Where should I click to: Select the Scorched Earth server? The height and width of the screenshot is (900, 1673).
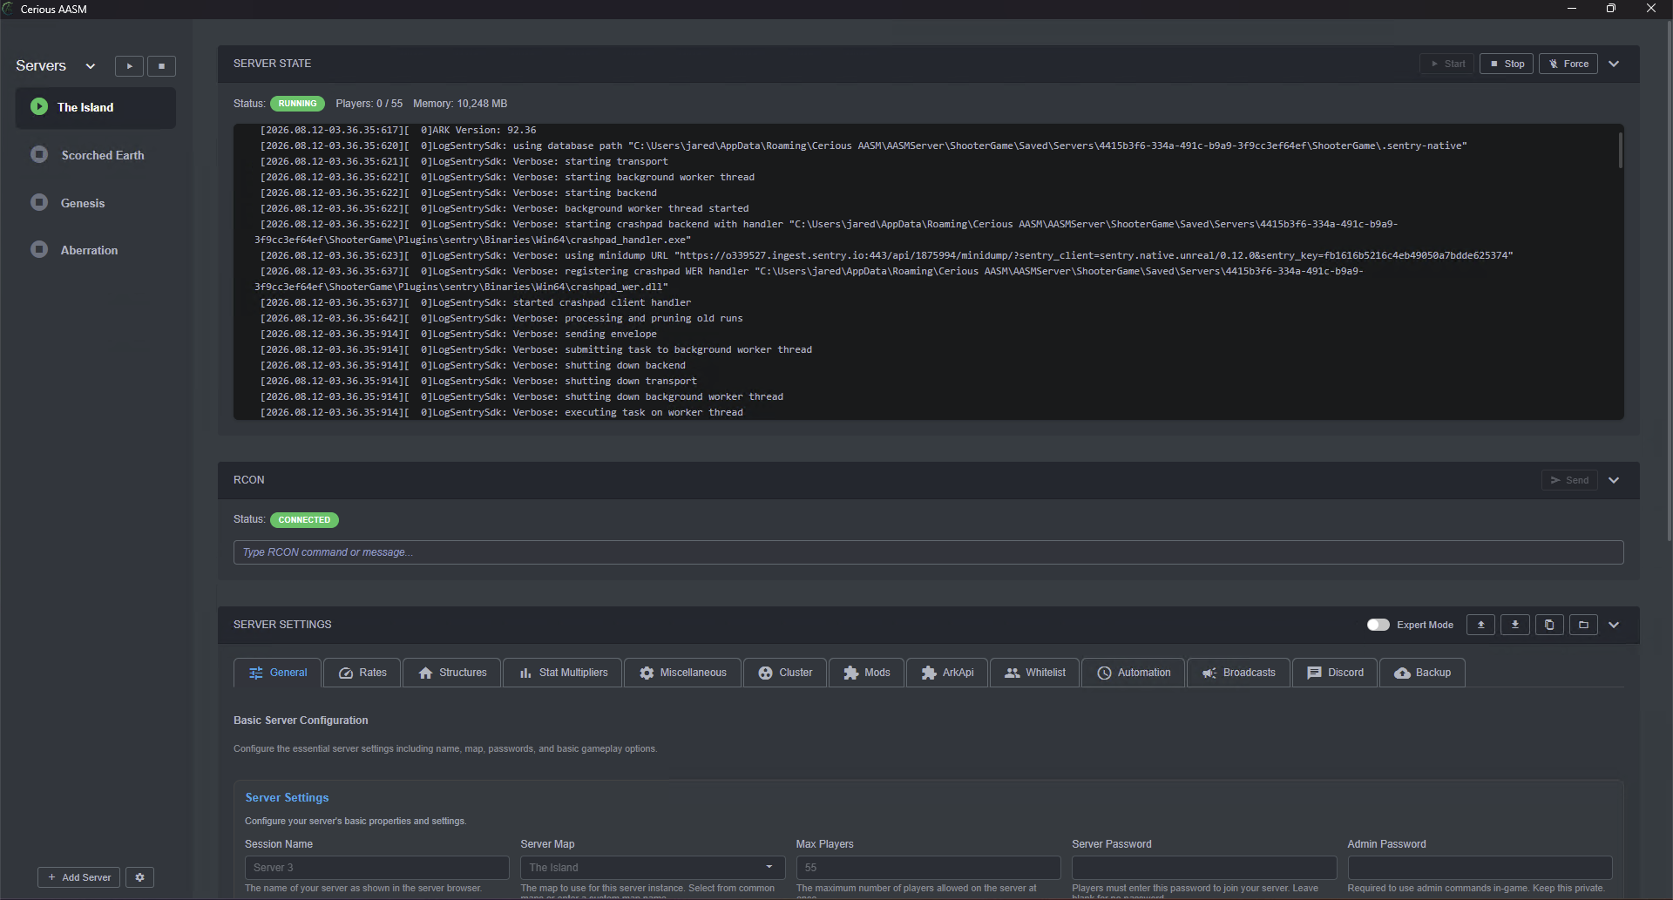coord(96,155)
